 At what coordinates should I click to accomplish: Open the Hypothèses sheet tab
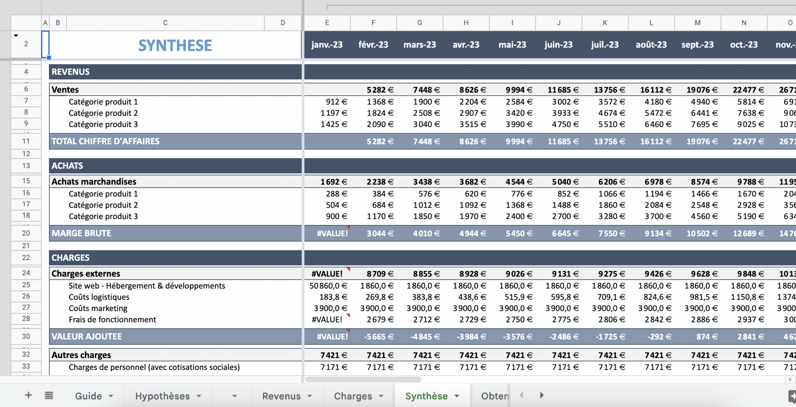[162, 396]
